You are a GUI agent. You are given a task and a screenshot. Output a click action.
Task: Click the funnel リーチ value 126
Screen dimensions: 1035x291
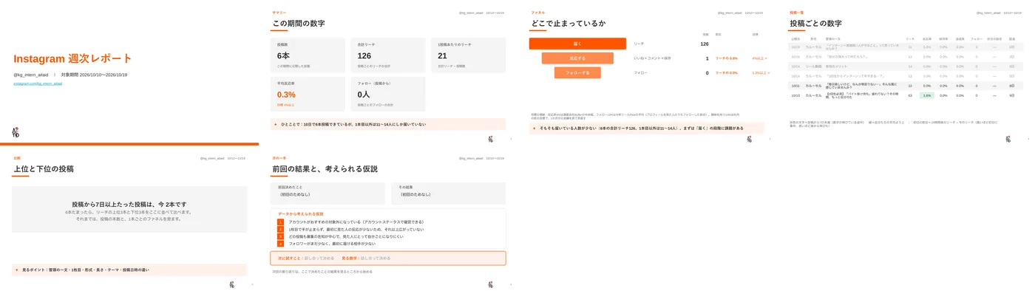(x=705, y=44)
